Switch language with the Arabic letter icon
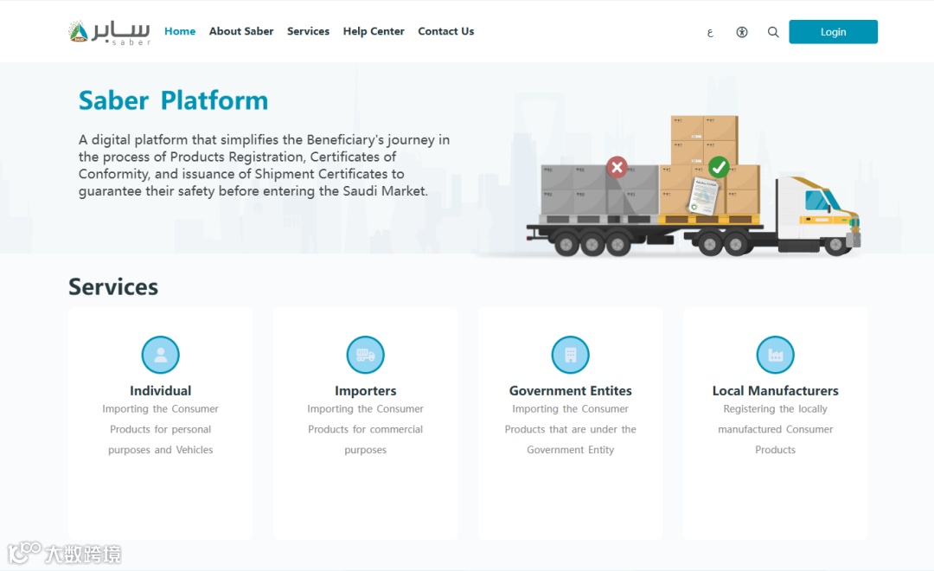 tap(710, 33)
